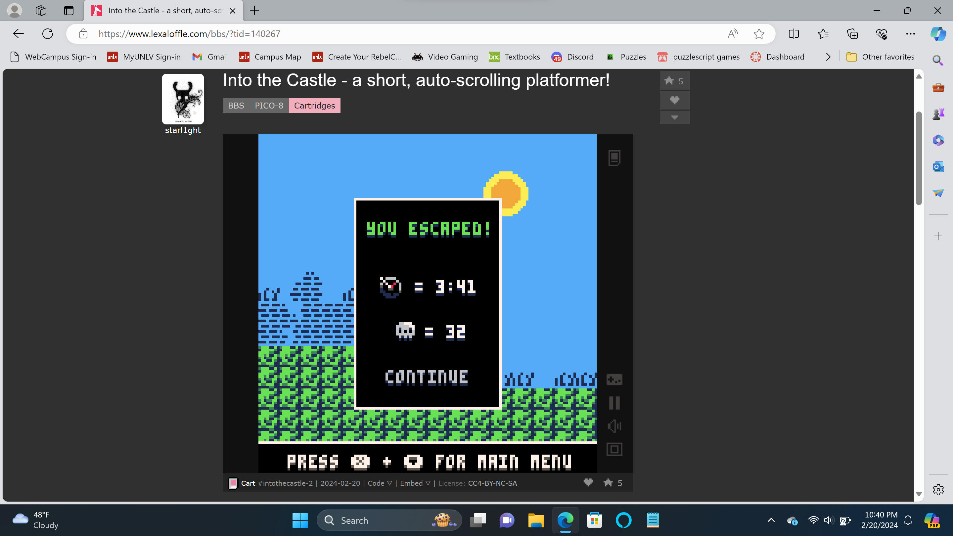Open a new browser tab

point(254,10)
